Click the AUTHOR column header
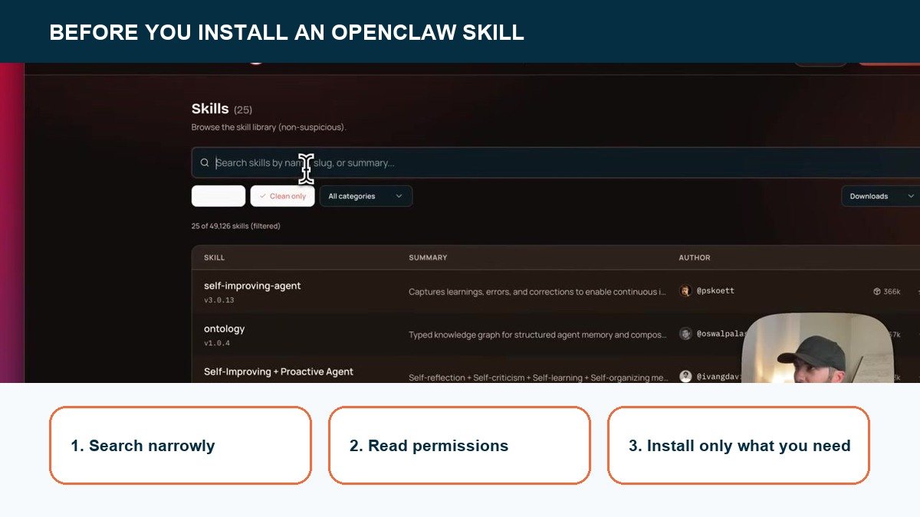 coord(695,257)
